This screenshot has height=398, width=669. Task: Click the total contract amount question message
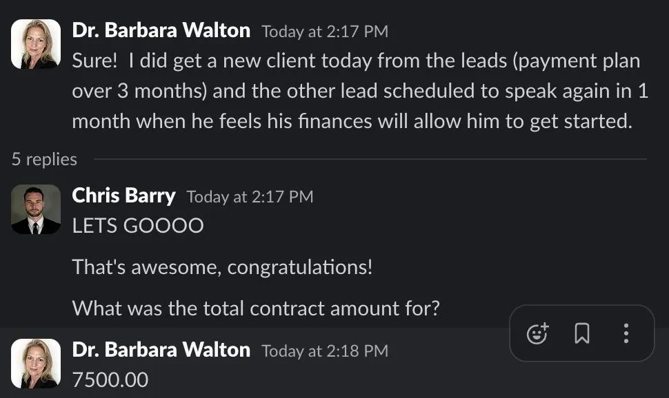tap(255, 307)
